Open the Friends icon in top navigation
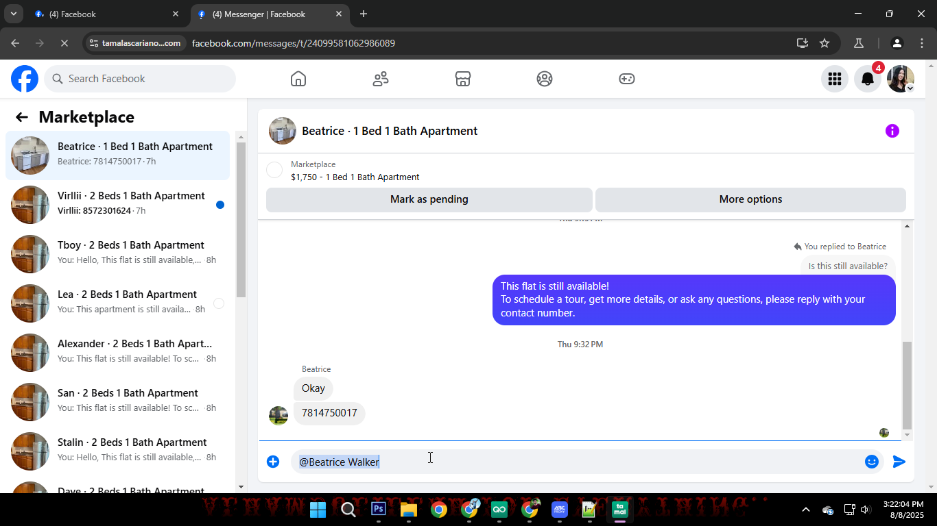Image resolution: width=937 pixels, height=526 pixels. (381, 79)
